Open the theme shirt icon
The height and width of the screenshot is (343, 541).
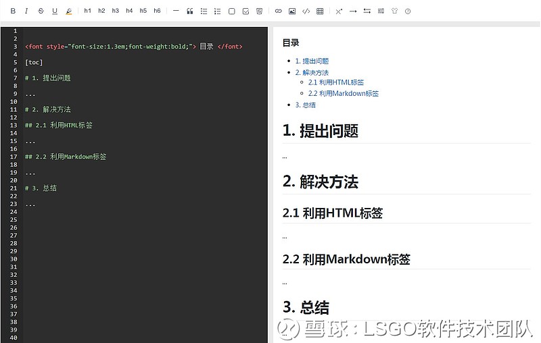coord(395,11)
